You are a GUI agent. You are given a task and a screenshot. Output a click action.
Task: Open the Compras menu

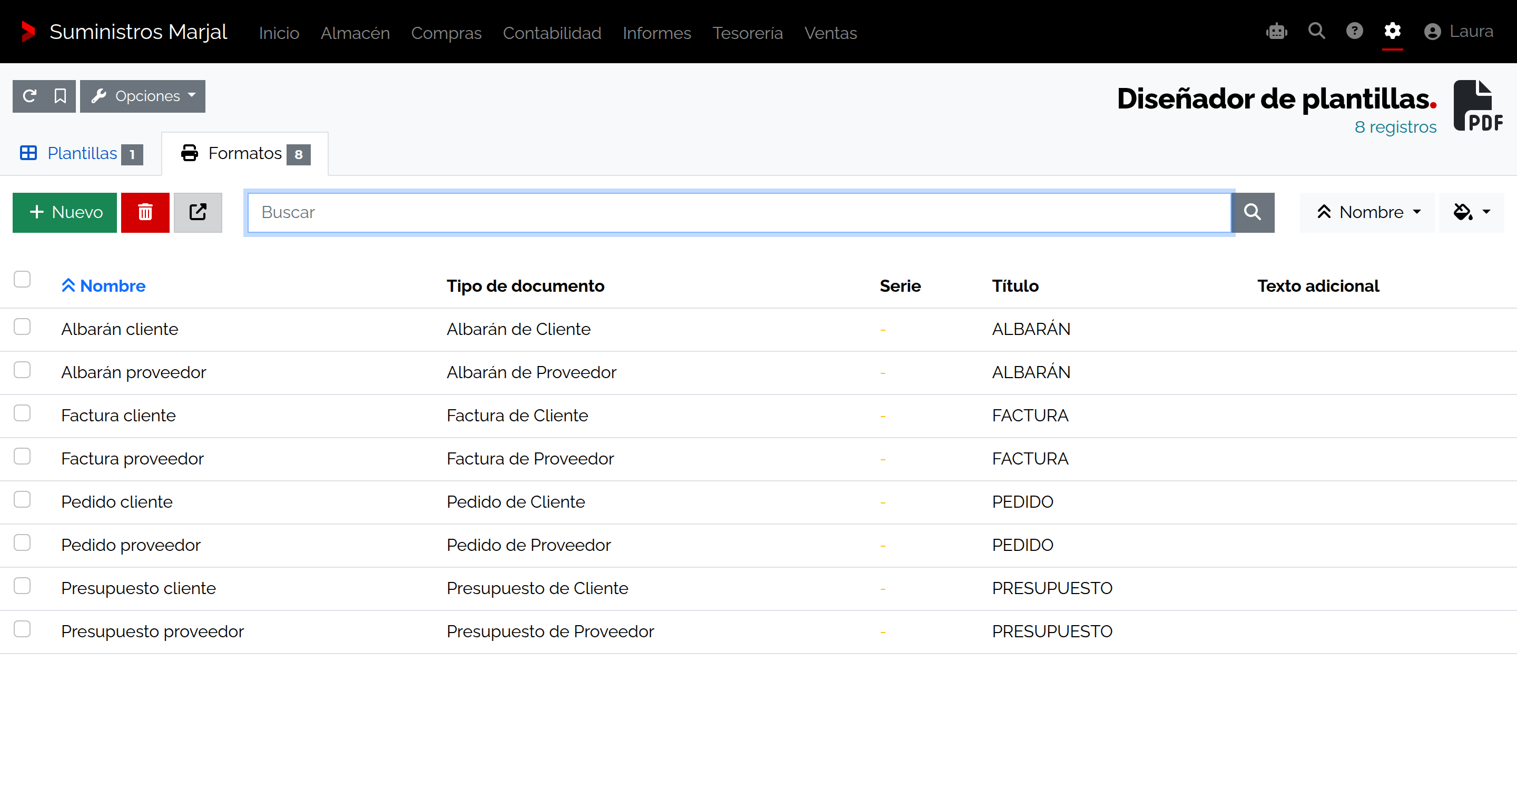(x=446, y=33)
